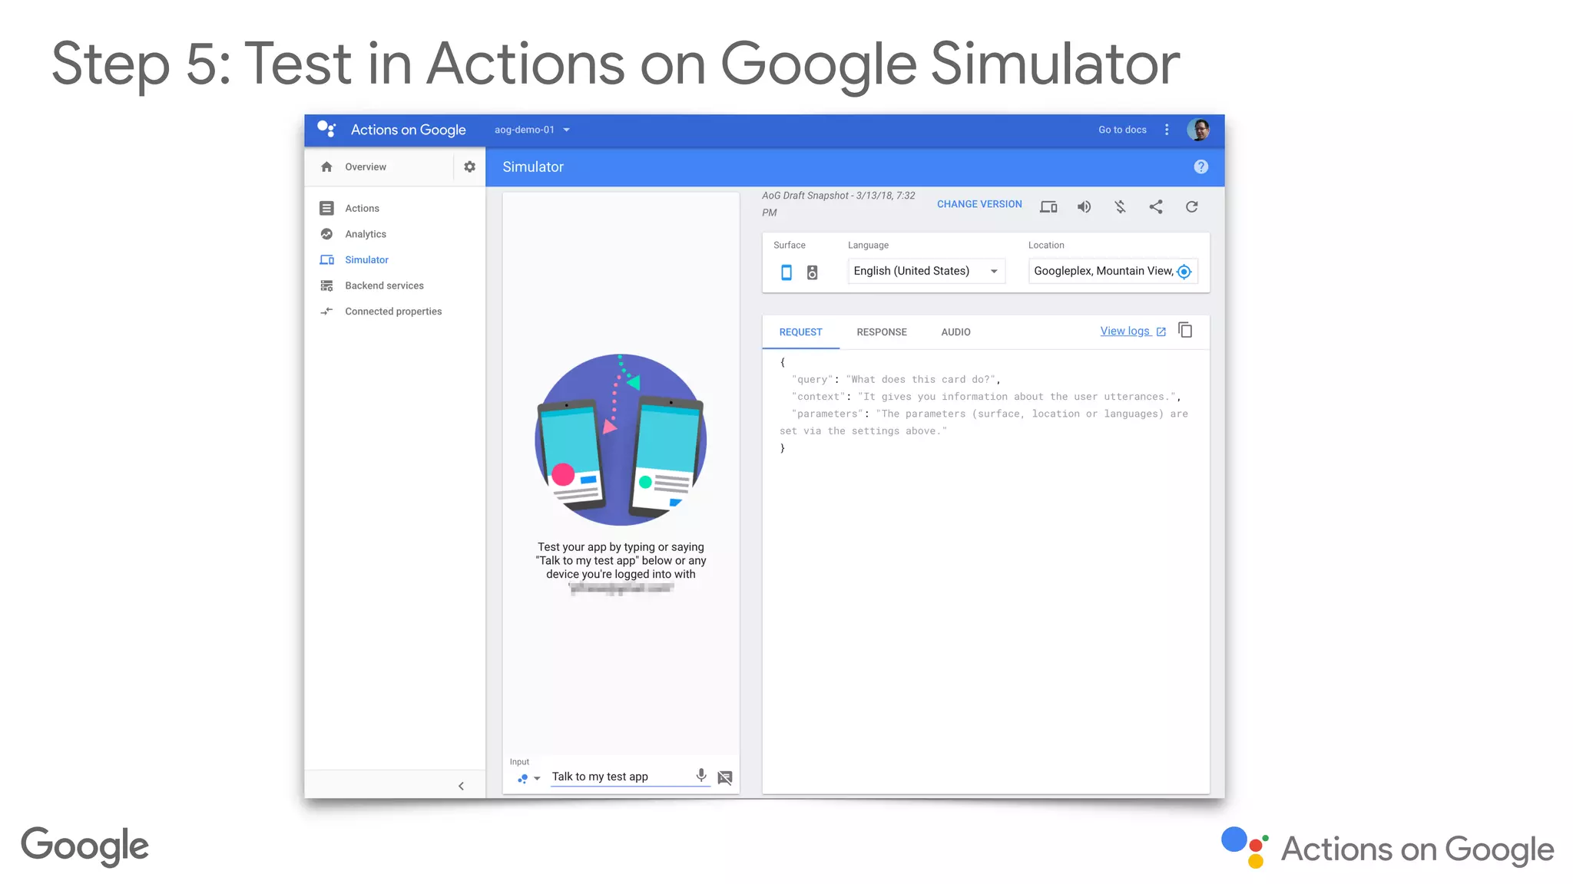The height and width of the screenshot is (884, 1573).
Task: Click the microphone icon in input
Action: [701, 775]
